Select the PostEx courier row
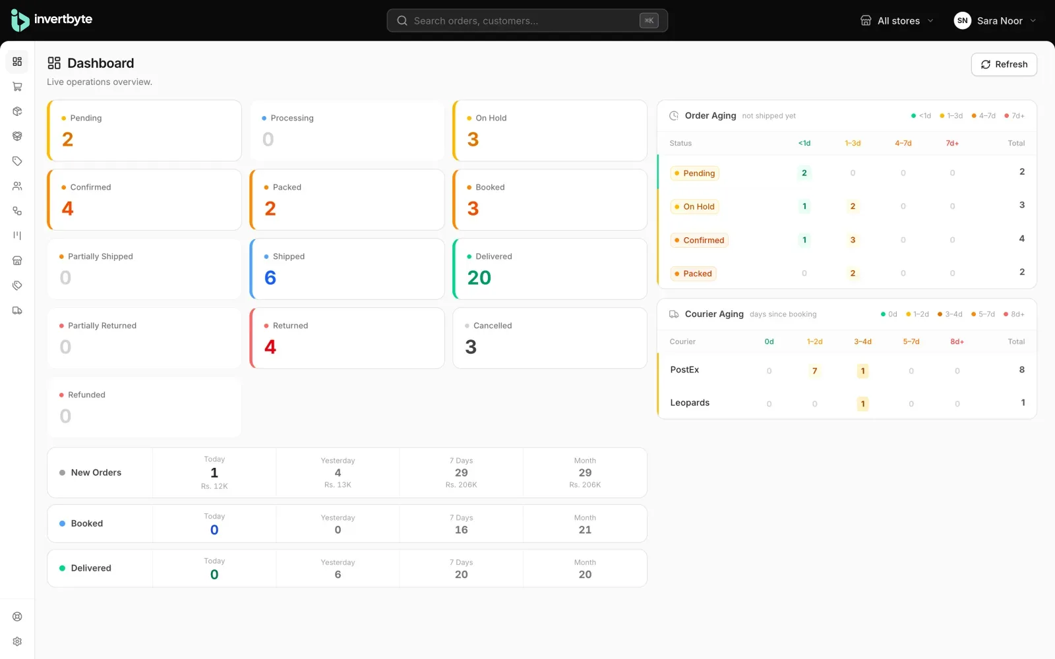 point(847,370)
